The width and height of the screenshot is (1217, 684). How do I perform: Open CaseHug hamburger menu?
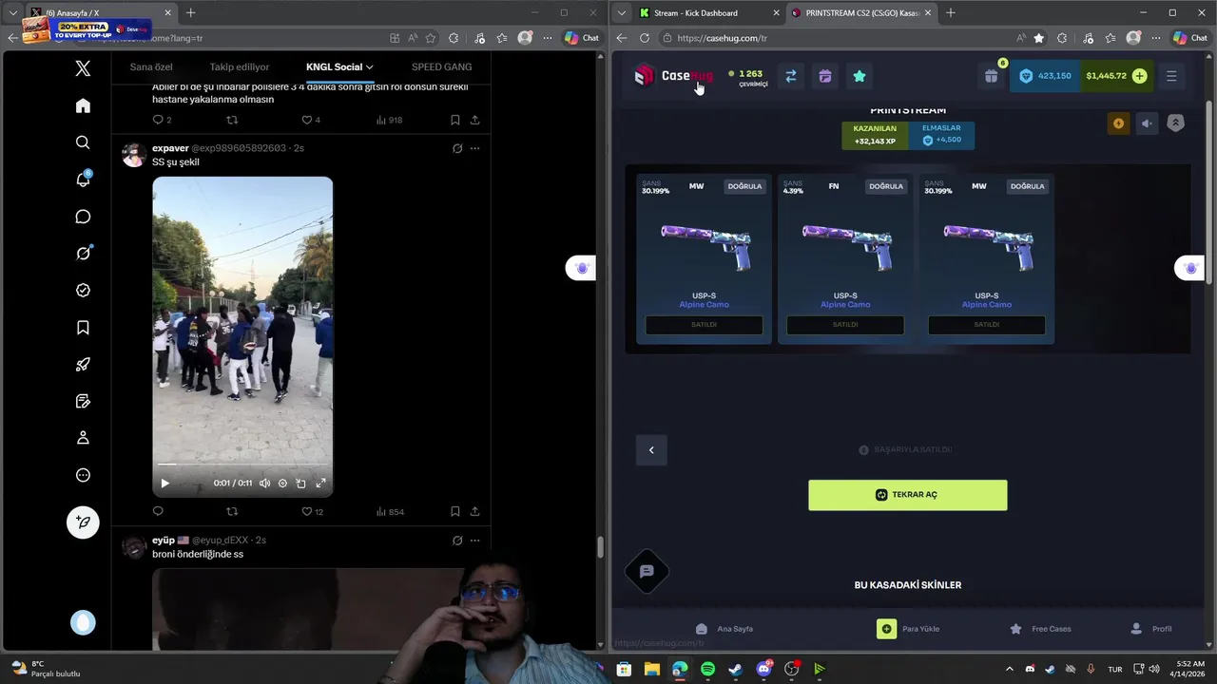[1171, 76]
